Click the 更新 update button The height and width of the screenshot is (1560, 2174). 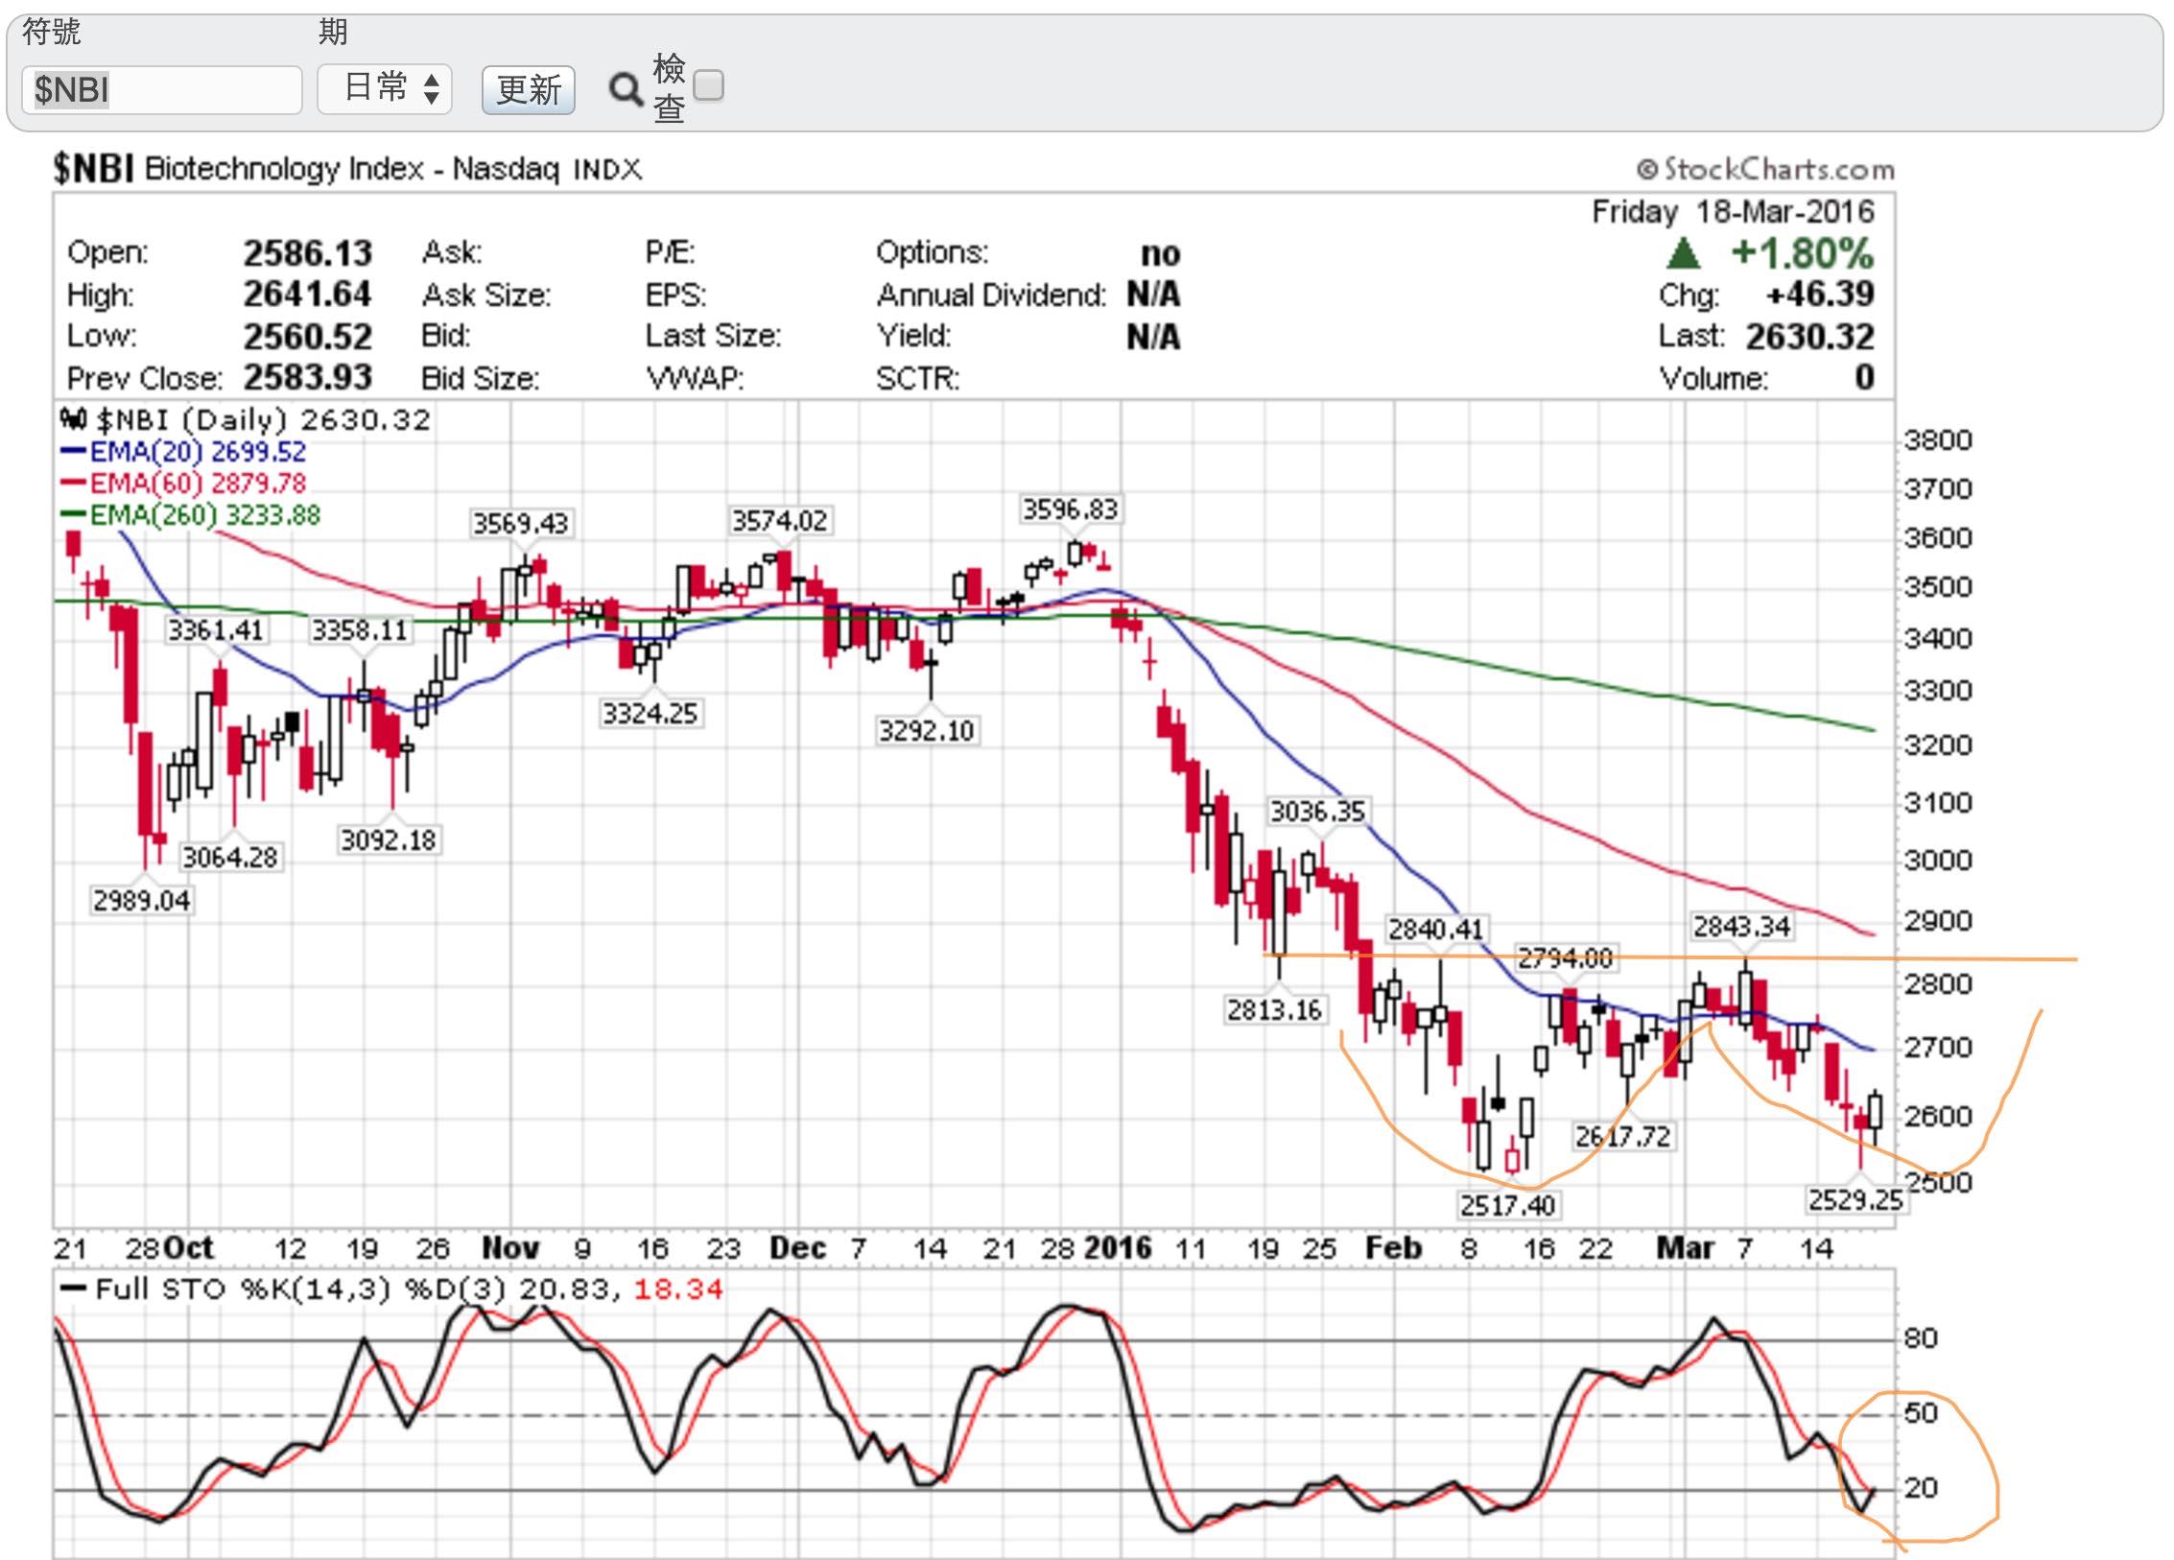(x=529, y=90)
